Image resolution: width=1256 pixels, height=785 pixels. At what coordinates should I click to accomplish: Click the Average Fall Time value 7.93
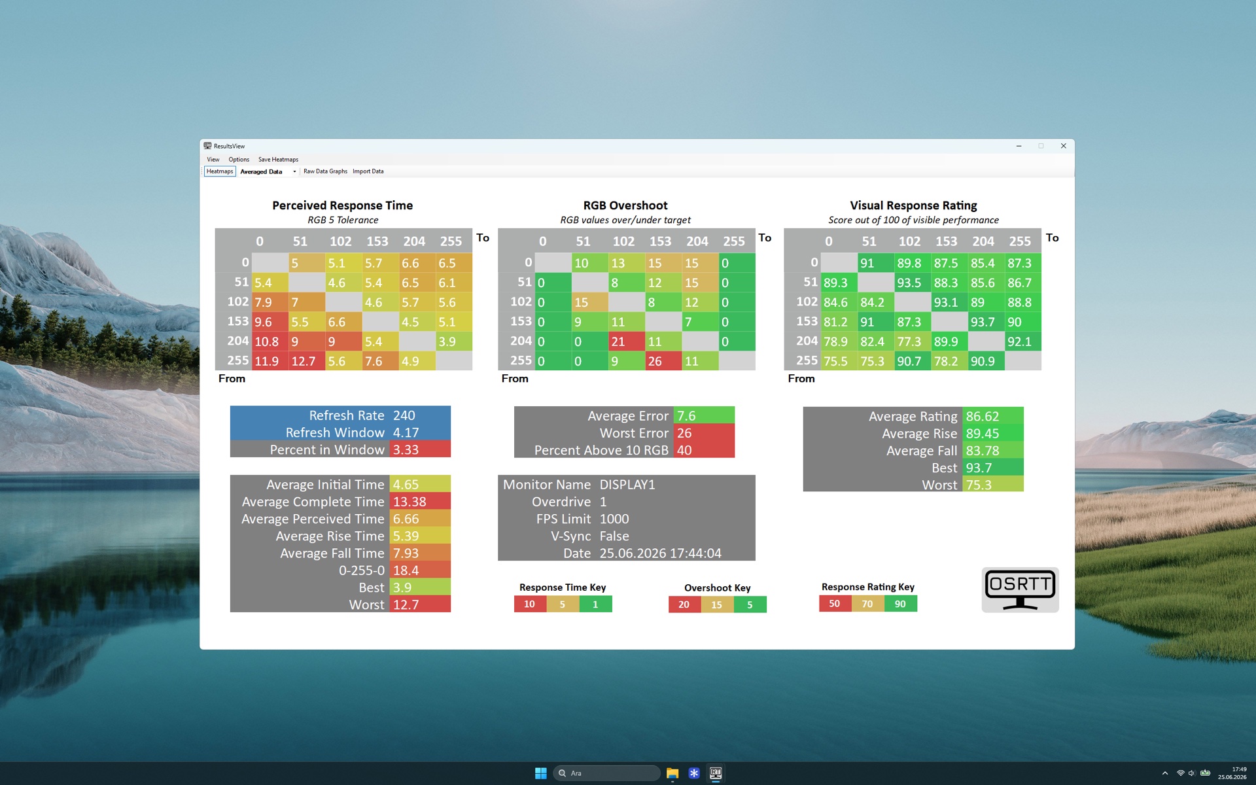point(420,553)
